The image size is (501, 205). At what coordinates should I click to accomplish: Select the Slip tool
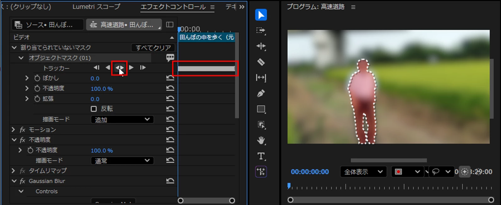(x=261, y=78)
